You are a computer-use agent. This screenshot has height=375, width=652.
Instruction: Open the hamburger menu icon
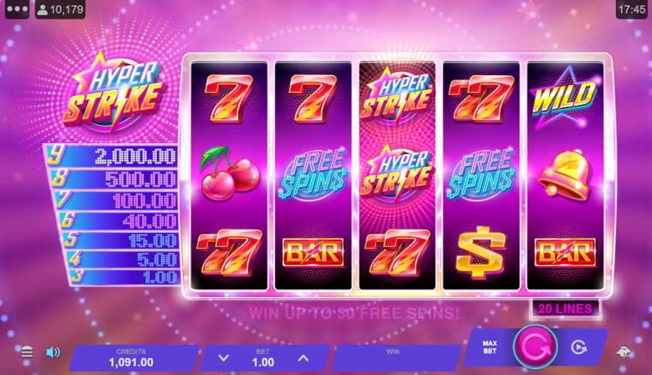26,352
